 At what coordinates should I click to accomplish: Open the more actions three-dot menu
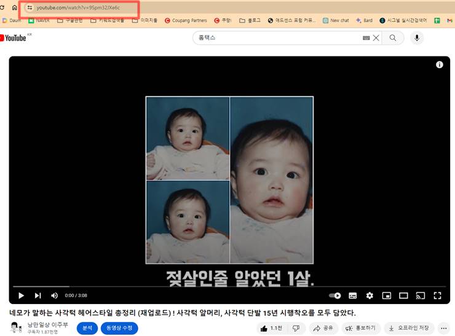[444, 328]
